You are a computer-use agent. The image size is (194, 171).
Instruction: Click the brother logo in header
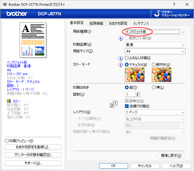17,14
